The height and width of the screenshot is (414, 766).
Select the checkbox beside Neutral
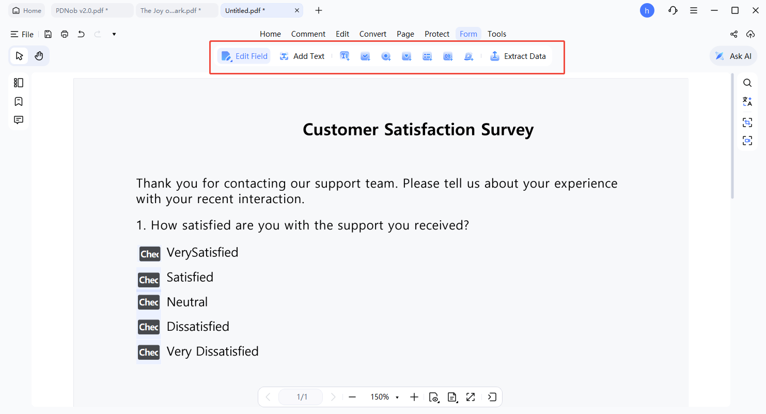[x=149, y=302]
